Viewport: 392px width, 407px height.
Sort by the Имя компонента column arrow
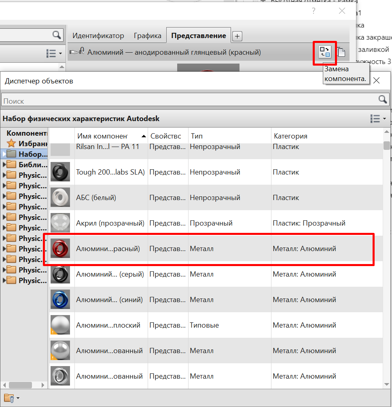pyautogui.click(x=143, y=136)
